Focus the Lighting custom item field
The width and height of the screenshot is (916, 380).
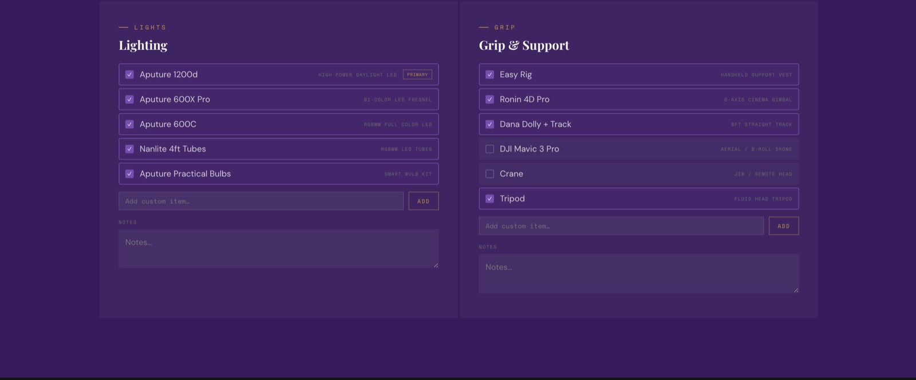[261, 201]
